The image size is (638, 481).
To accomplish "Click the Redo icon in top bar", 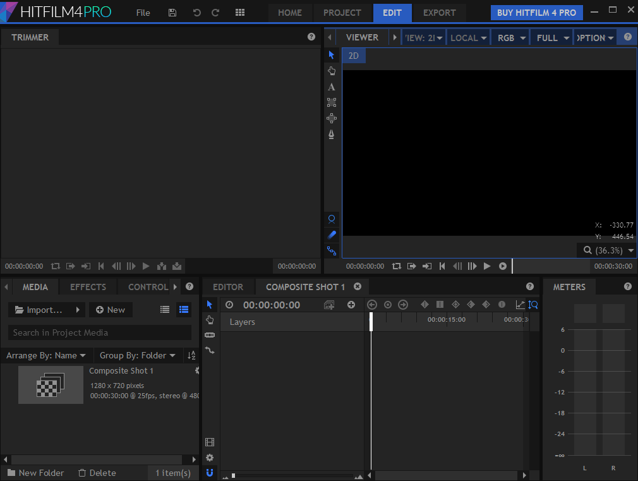I will tap(215, 13).
